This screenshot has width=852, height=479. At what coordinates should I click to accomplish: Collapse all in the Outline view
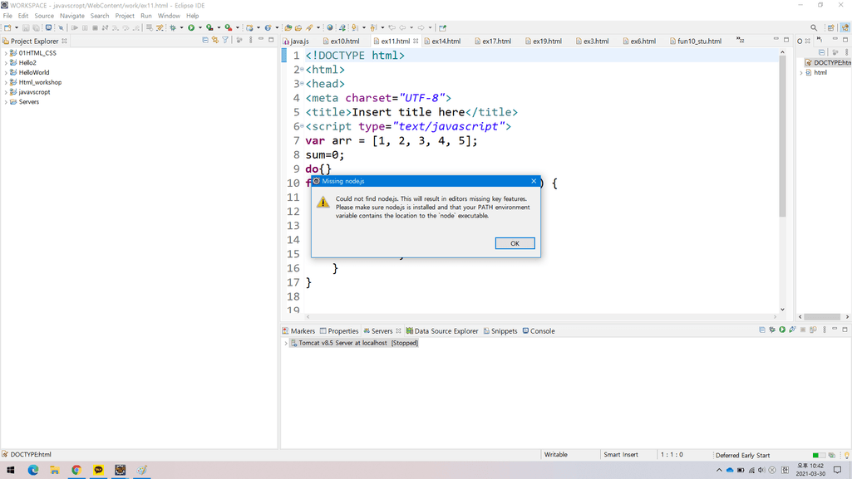pyautogui.click(x=821, y=52)
